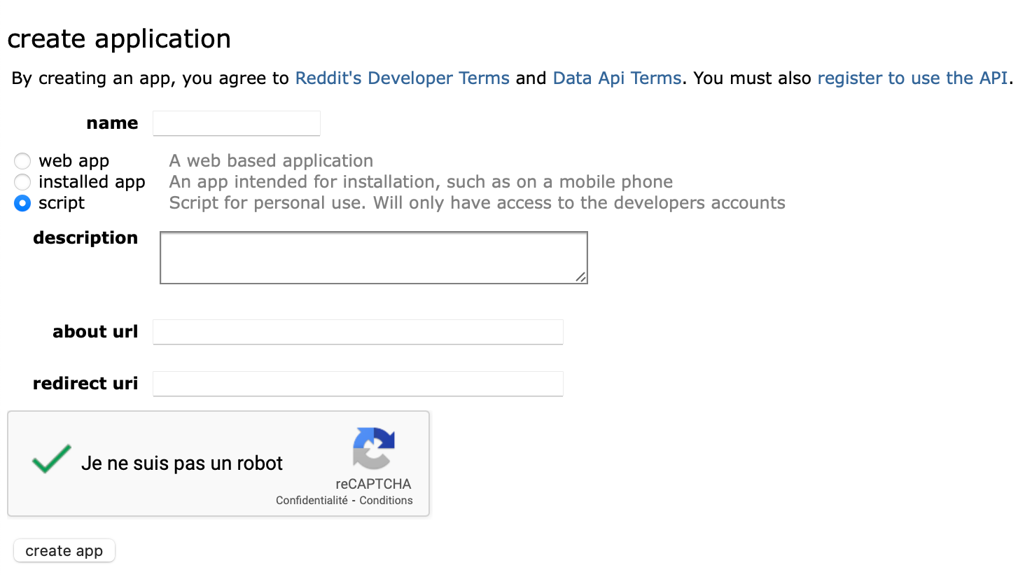Click the 'script' option label text

click(62, 203)
